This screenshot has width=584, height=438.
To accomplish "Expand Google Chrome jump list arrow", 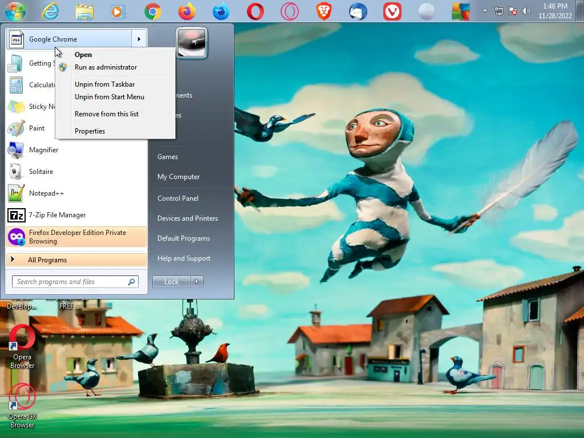I will (139, 39).
